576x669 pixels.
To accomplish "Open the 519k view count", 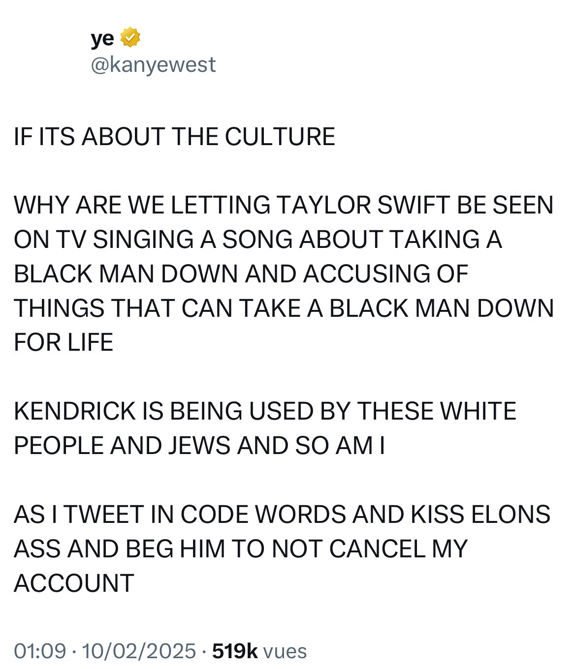I will [235, 651].
